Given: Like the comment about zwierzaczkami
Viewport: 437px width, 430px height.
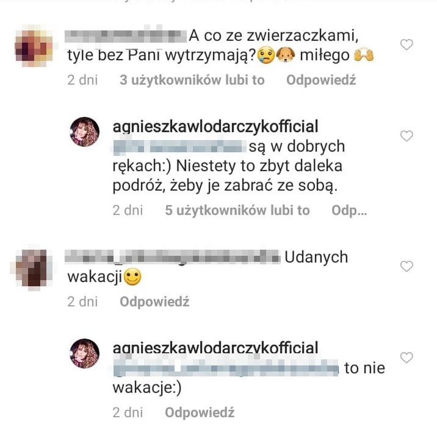Looking at the screenshot, I should click(406, 44).
